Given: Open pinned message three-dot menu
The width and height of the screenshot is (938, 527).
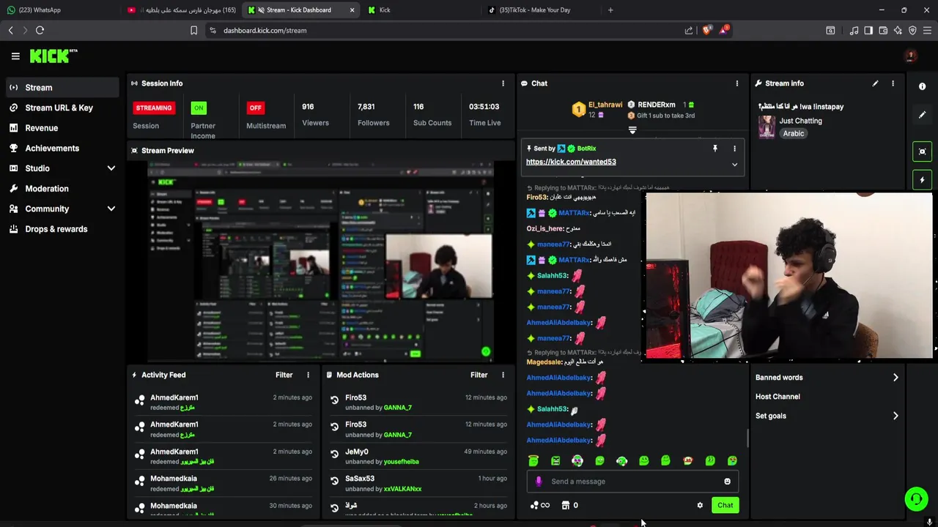Looking at the screenshot, I should point(734,149).
